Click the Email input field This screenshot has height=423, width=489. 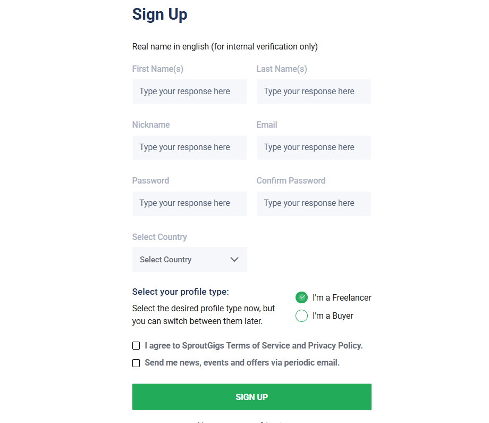coord(314,147)
